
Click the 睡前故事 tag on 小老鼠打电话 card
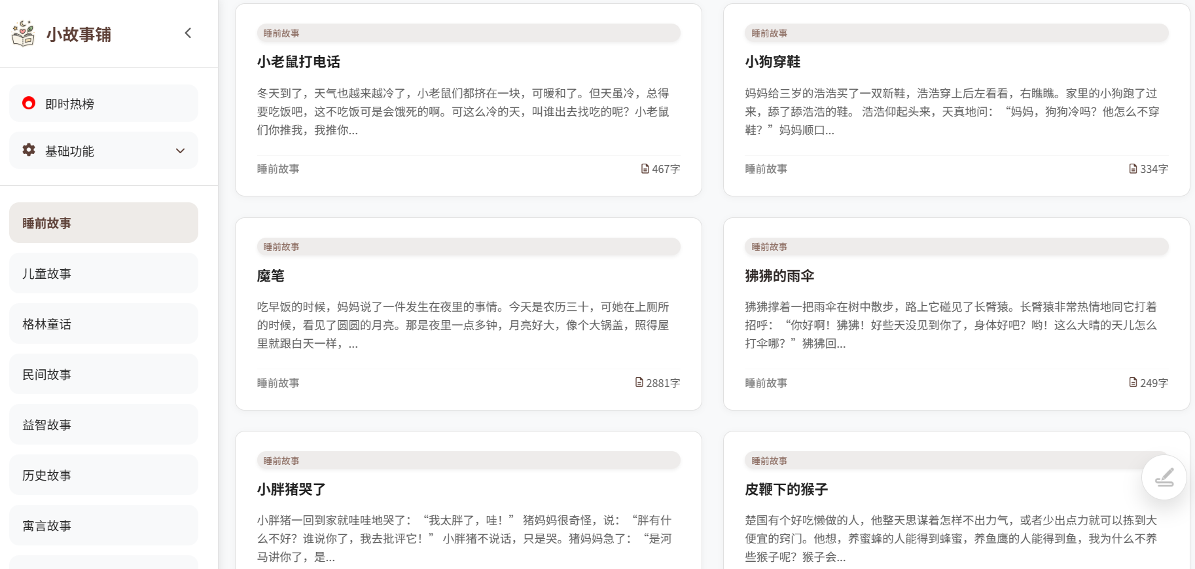(469, 33)
